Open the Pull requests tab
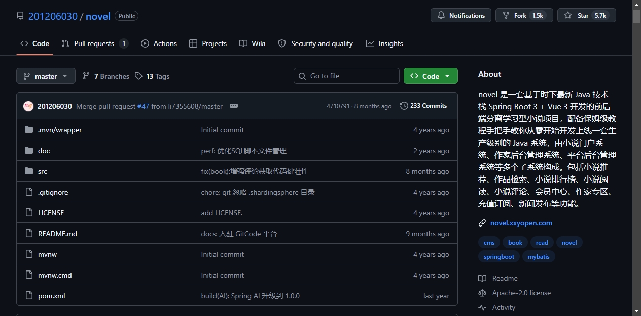Viewport: 641px width, 316px height. pos(94,43)
